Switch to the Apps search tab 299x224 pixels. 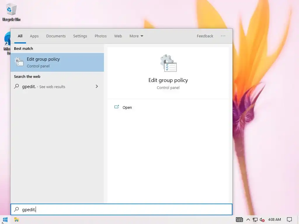click(x=34, y=36)
